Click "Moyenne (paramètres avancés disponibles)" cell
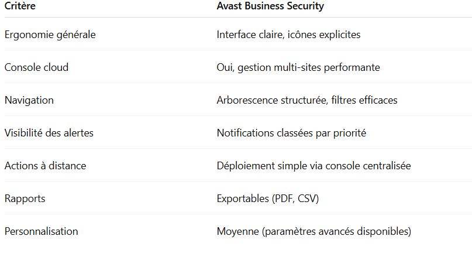This screenshot has height=253, width=472. coord(313,231)
